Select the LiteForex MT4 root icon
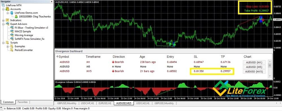 [3, 5]
